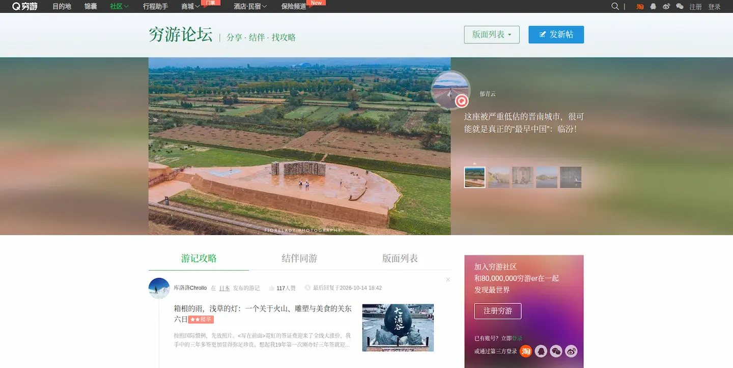Log in with WeChat in the sidebar card
This screenshot has height=368, width=733.
556,351
